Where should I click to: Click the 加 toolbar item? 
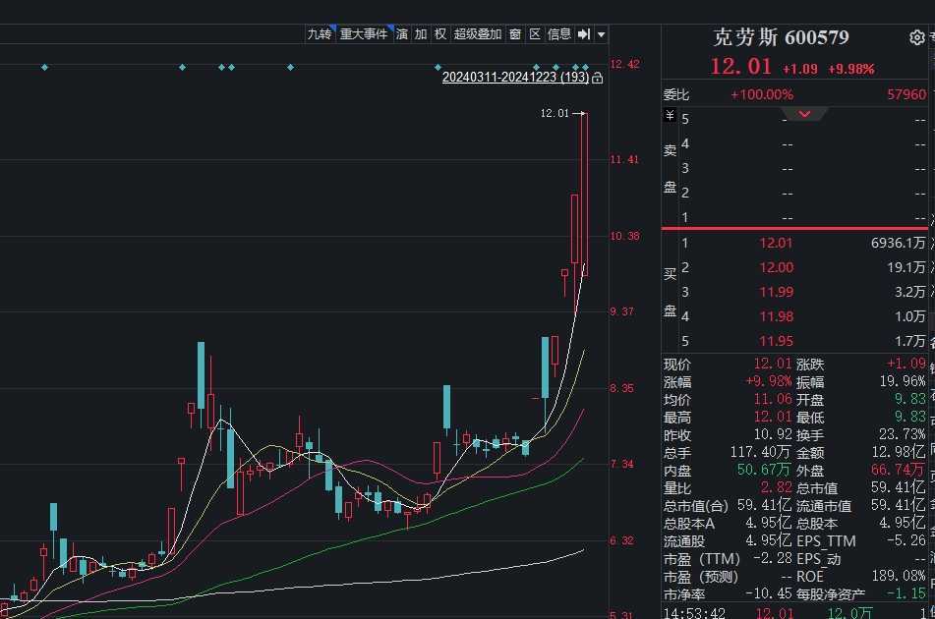(x=421, y=34)
